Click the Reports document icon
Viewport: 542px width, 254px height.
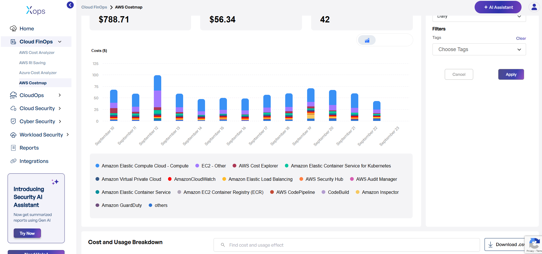click(13, 148)
